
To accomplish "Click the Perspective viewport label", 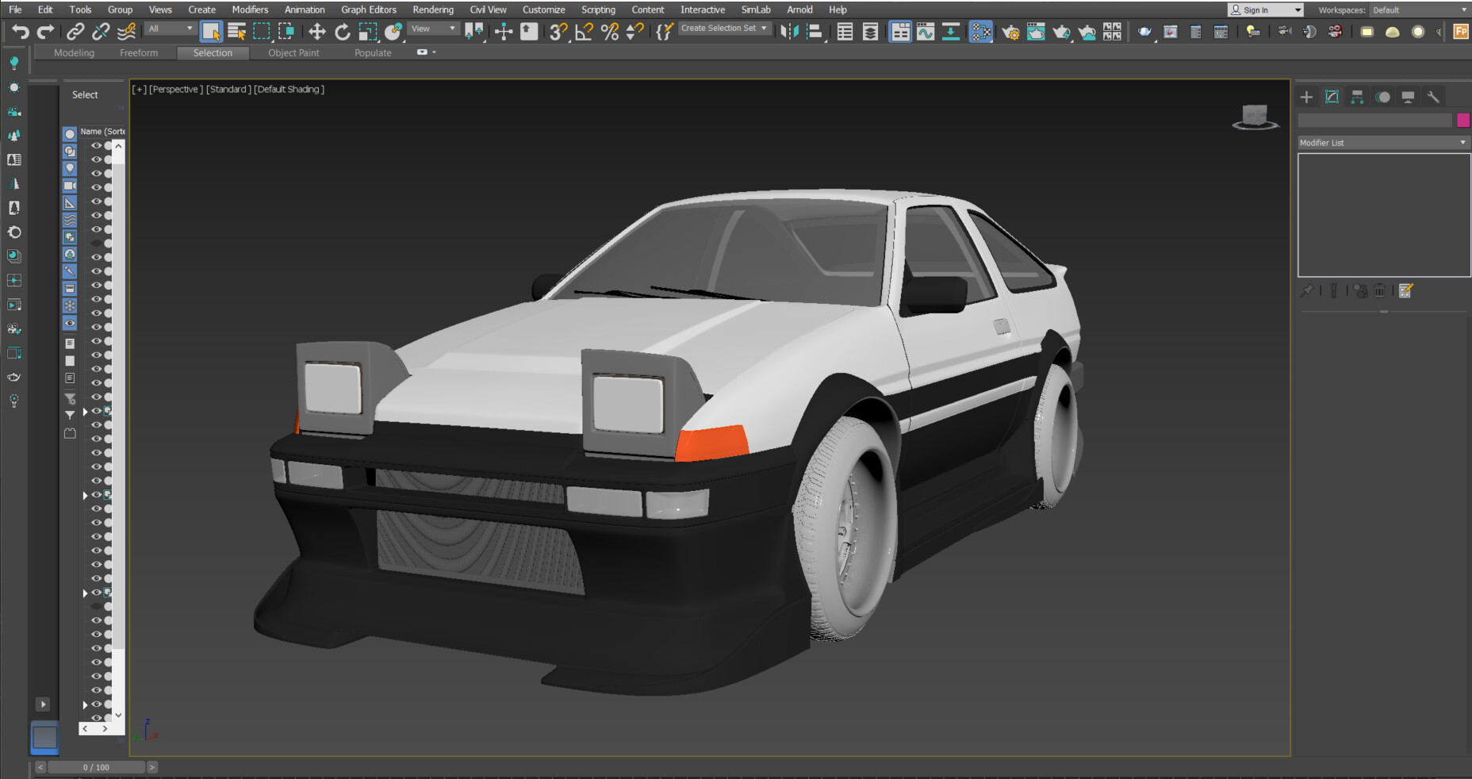I will pyautogui.click(x=175, y=89).
